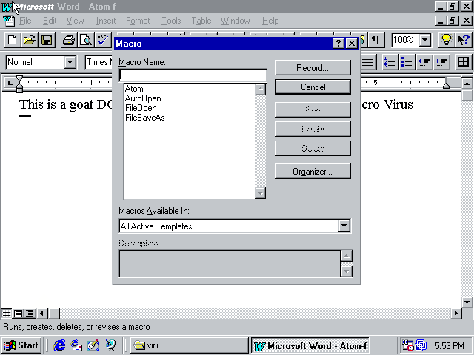Expand the Macros Available In dropdown
The width and height of the screenshot is (474, 355).
pyautogui.click(x=344, y=226)
